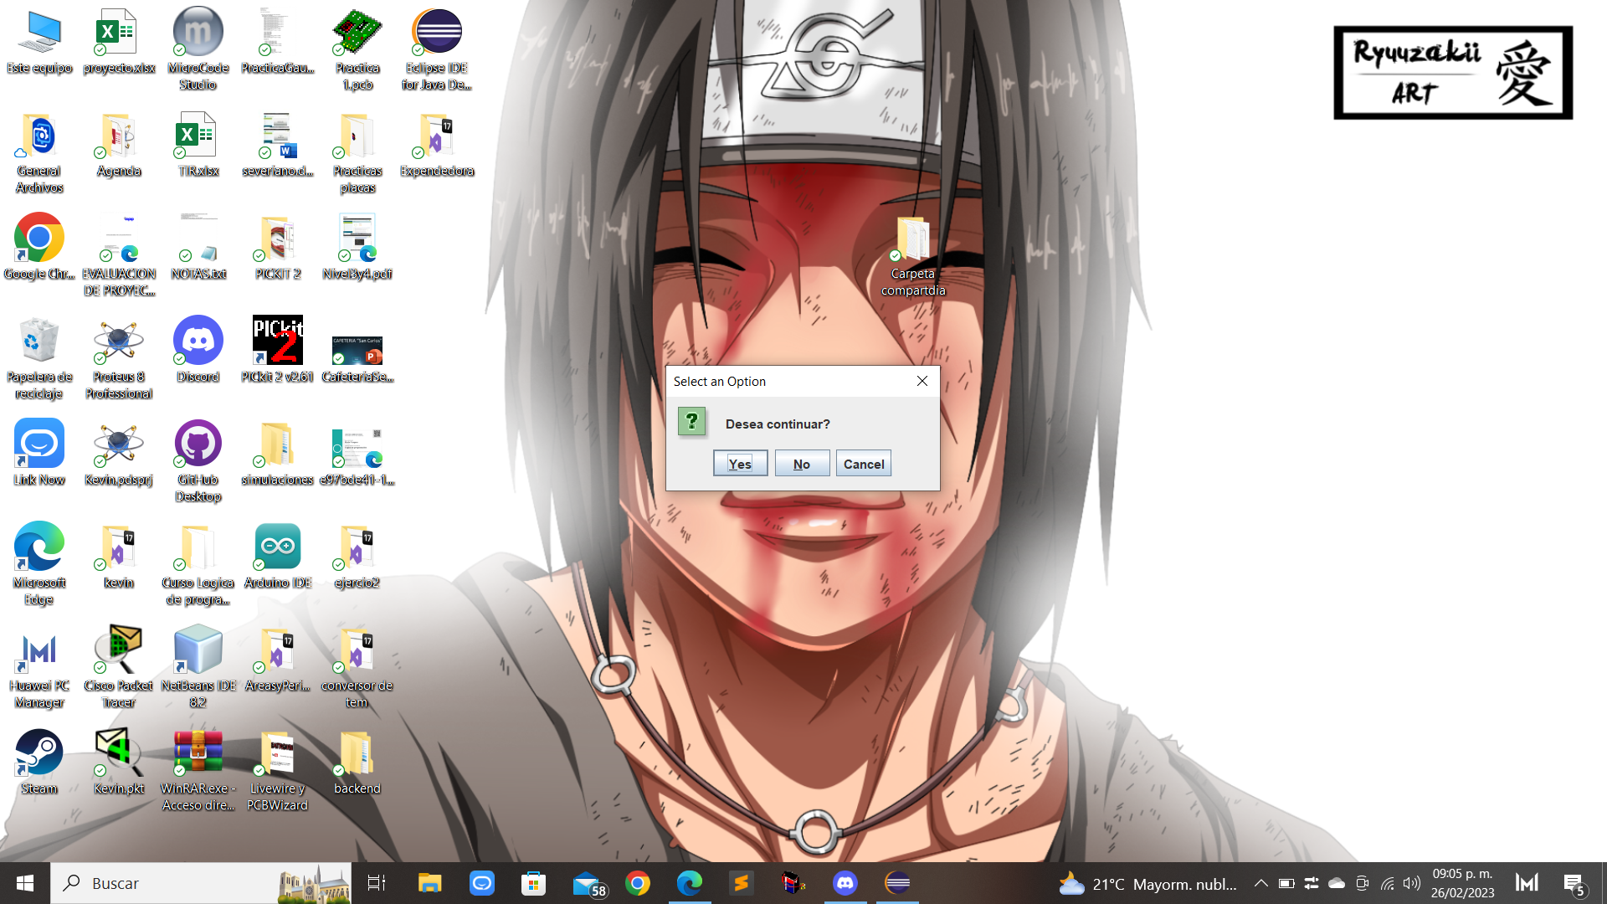The width and height of the screenshot is (1607, 904).
Task: Open the Eclipse IDE for Java desktop icon
Action: pos(437,33)
